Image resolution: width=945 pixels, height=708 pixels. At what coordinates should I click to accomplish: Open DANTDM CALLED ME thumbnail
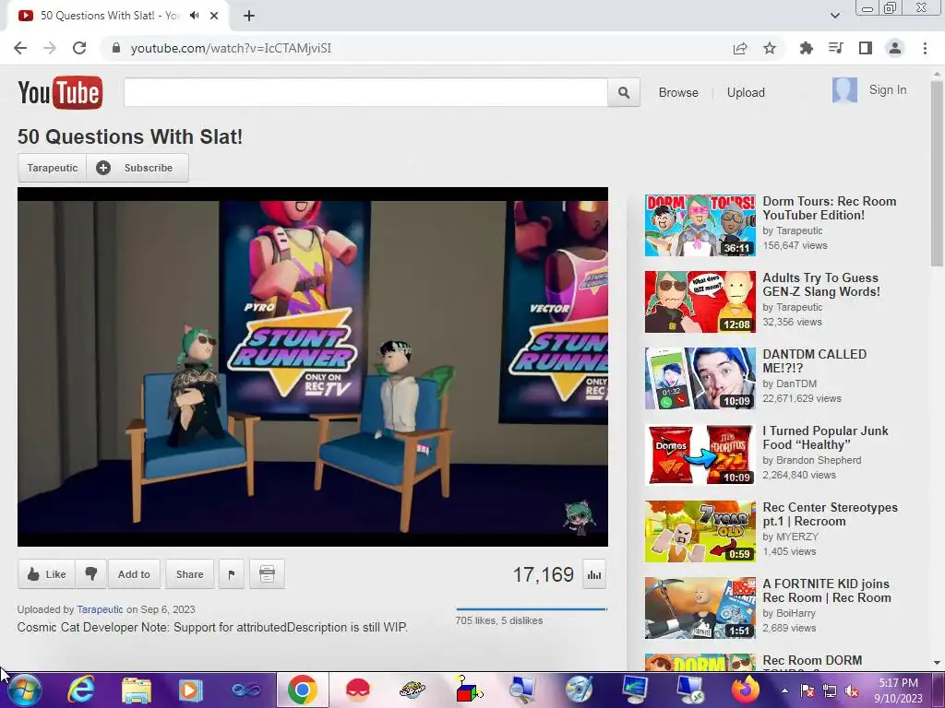click(700, 378)
